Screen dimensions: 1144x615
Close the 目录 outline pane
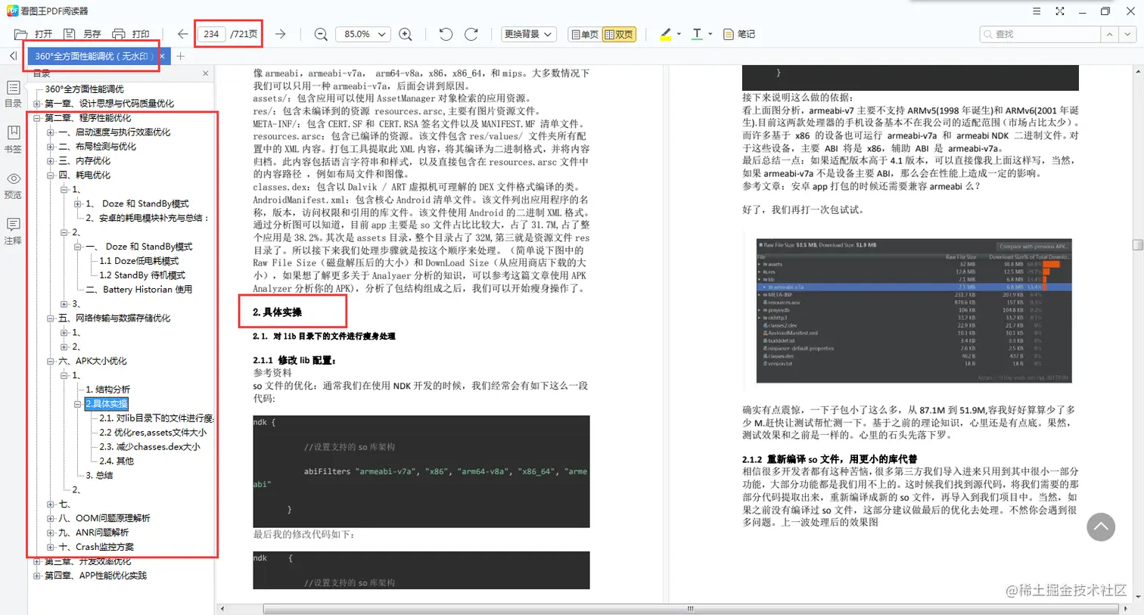pyautogui.click(x=205, y=73)
